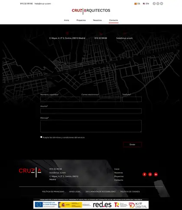Viewport: 182px width, 210px height.
Task: Open Nosotros link in footer
Action: [x=118, y=173]
